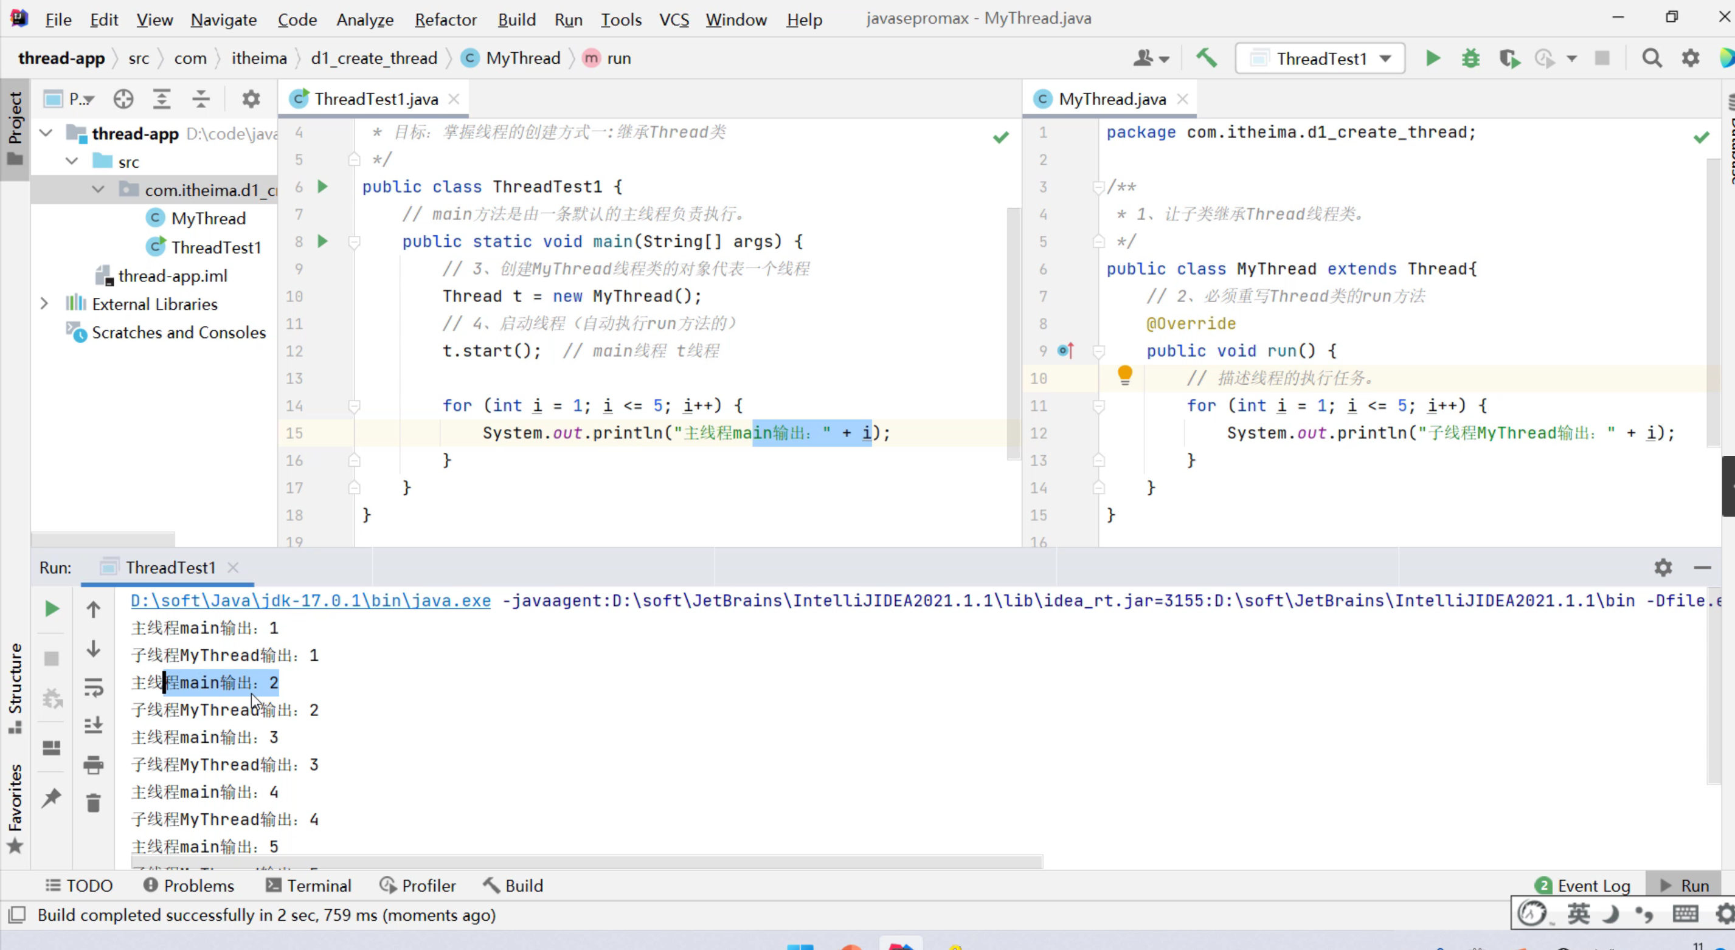Select MyThread class in project tree
Screen dimensions: 1735x950
click(x=208, y=218)
